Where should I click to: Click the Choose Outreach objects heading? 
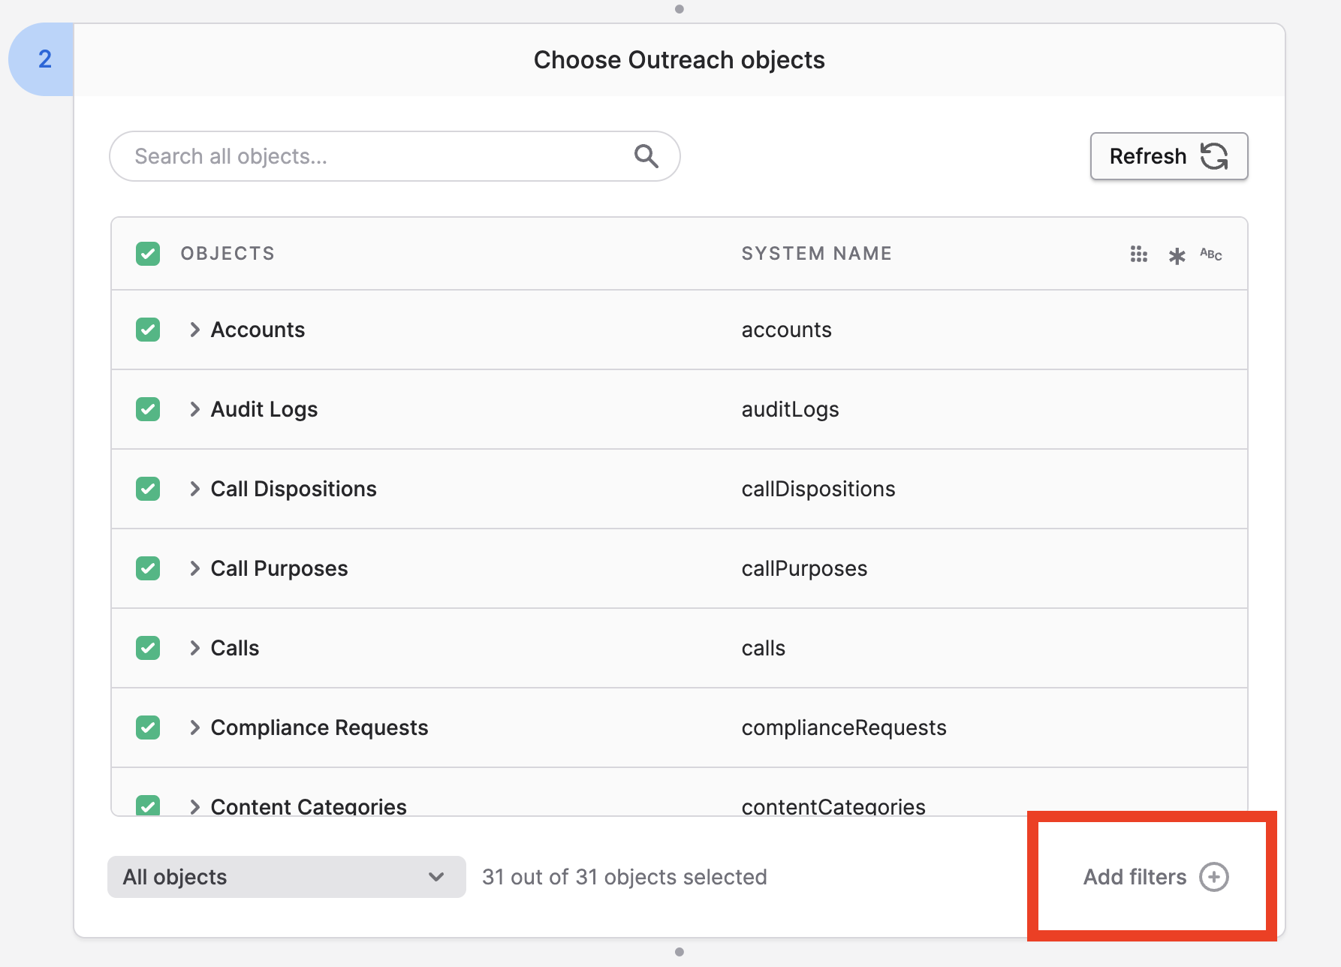tap(679, 60)
